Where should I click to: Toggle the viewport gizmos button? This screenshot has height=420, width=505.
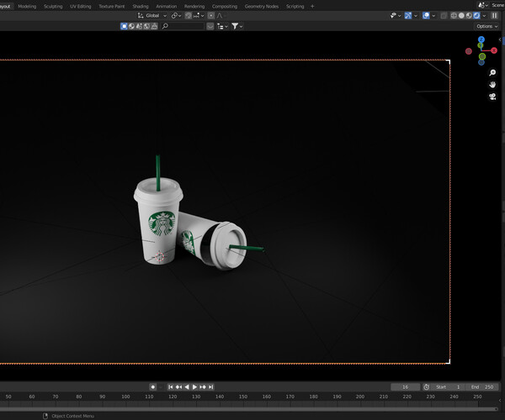tap(408, 15)
